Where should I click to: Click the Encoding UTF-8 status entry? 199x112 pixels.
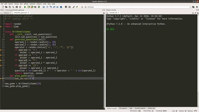tap(161, 111)
